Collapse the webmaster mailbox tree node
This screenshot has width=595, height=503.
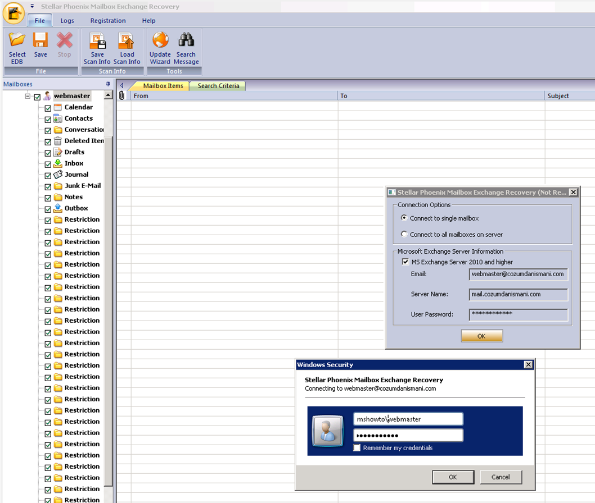(28, 96)
